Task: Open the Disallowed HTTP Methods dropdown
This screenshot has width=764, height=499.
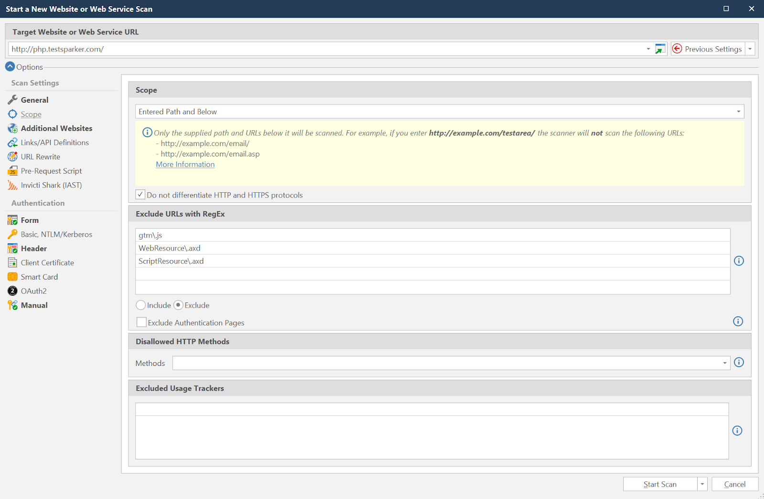Action: click(x=724, y=363)
